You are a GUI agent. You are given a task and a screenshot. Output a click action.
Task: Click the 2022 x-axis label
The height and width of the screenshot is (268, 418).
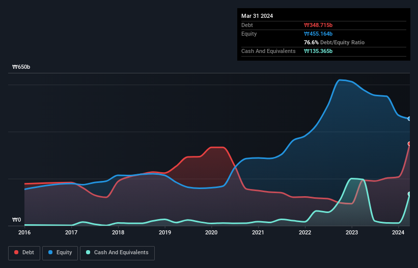305,232
